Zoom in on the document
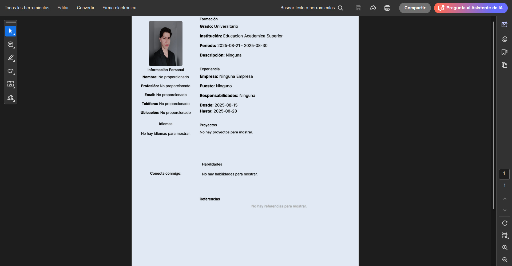512x266 pixels. tap(505, 248)
